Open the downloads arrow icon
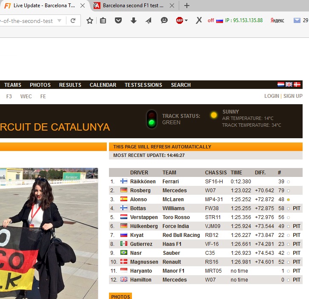The width and height of the screenshot is (309, 299). (133, 20)
